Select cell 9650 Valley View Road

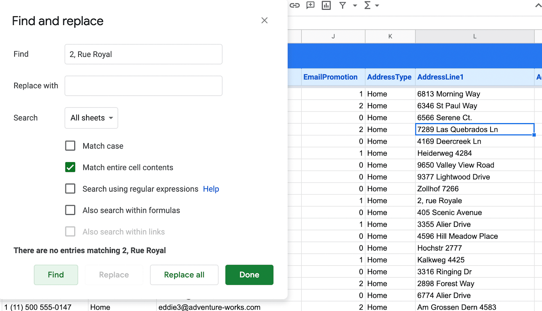tap(475, 165)
